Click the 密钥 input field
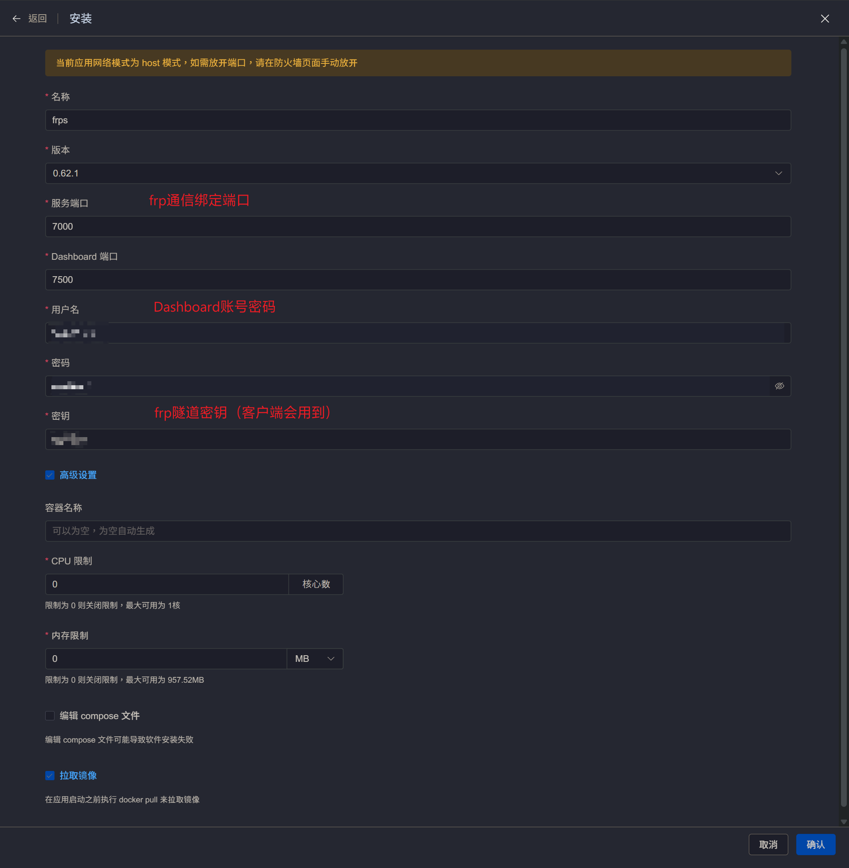 pyautogui.click(x=418, y=440)
